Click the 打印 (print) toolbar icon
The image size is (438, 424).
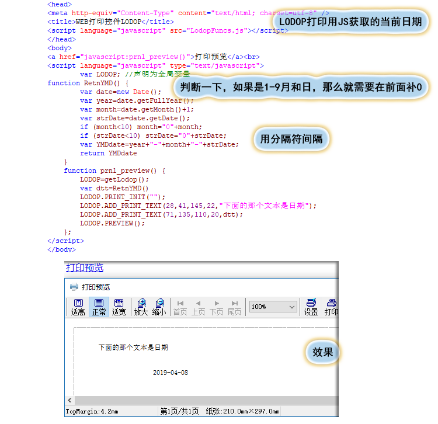[331, 307]
